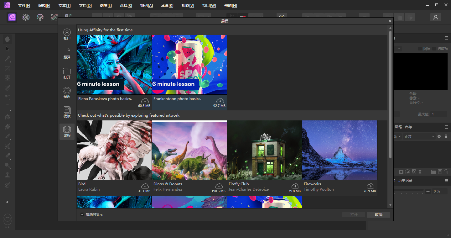Click the 打开 button in dialog footer
Image resolution: width=451 pixels, height=238 pixels.
[x=354, y=215]
